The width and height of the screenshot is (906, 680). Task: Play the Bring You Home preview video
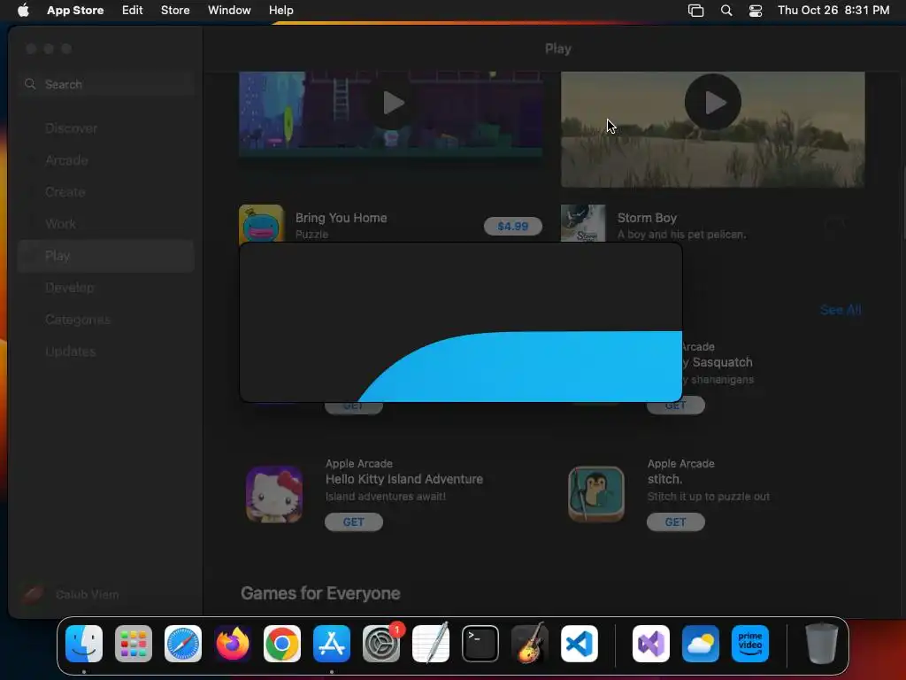(x=392, y=104)
